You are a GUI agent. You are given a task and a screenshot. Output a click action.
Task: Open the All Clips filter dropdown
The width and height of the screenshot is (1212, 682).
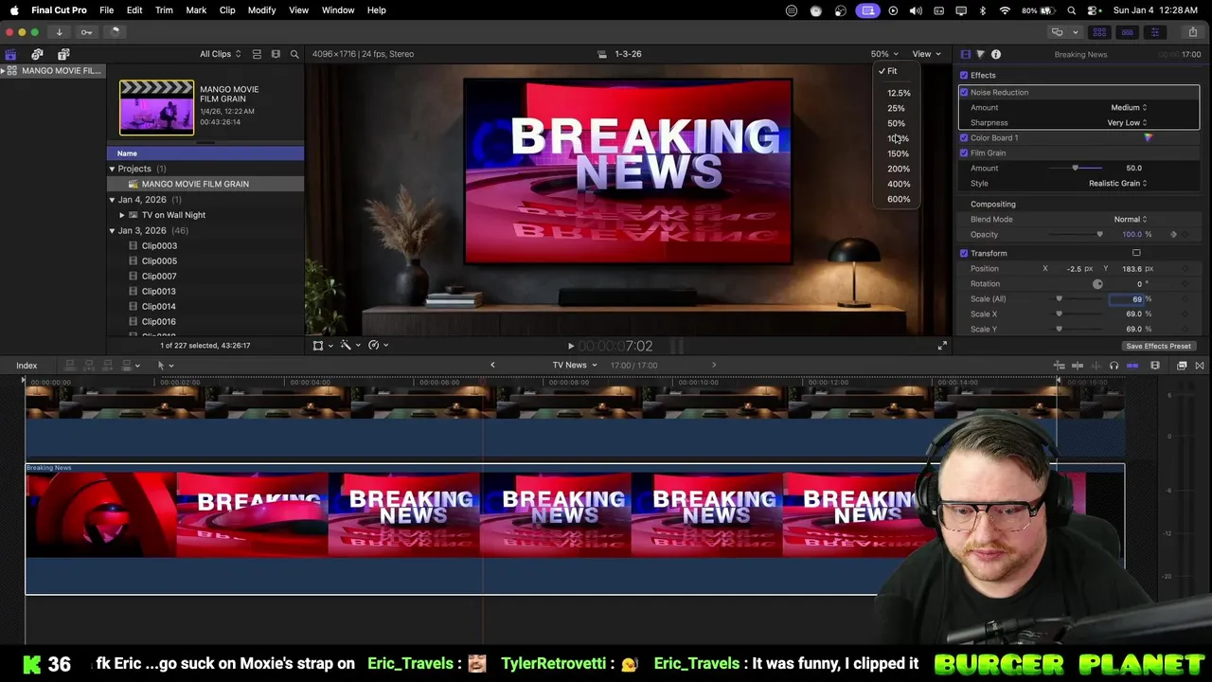pos(220,54)
